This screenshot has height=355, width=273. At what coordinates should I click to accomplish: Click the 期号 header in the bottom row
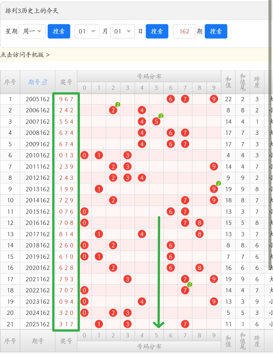point(38,341)
